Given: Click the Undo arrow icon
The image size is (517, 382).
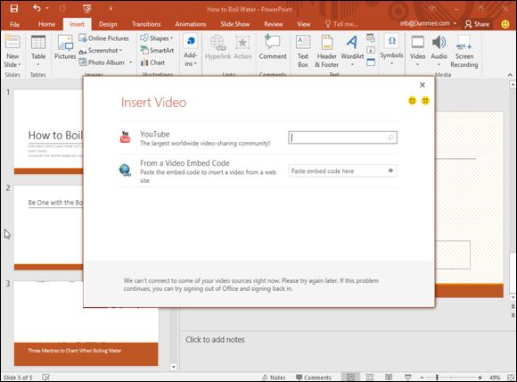Looking at the screenshot, I should tap(37, 8).
